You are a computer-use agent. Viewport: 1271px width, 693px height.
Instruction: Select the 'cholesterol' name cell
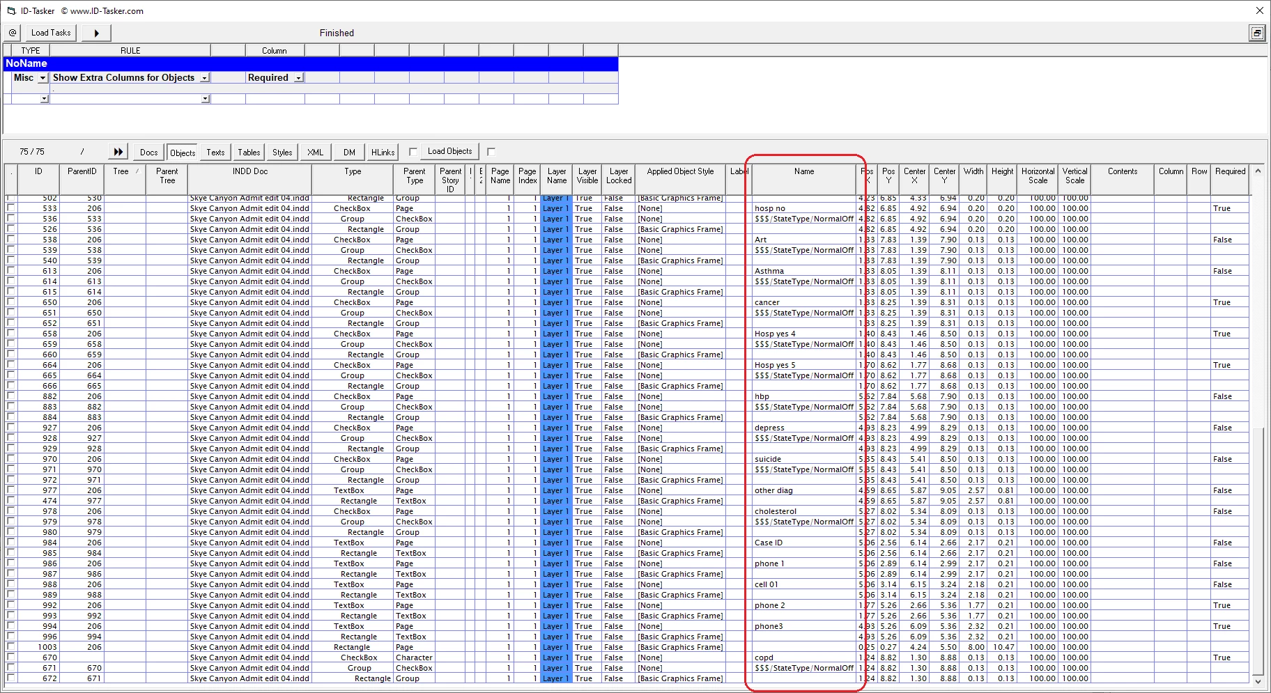[x=804, y=511]
